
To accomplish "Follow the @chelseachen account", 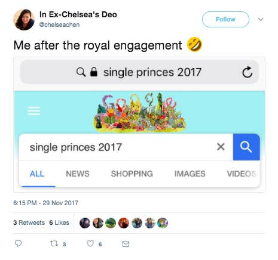I will coord(225,19).
